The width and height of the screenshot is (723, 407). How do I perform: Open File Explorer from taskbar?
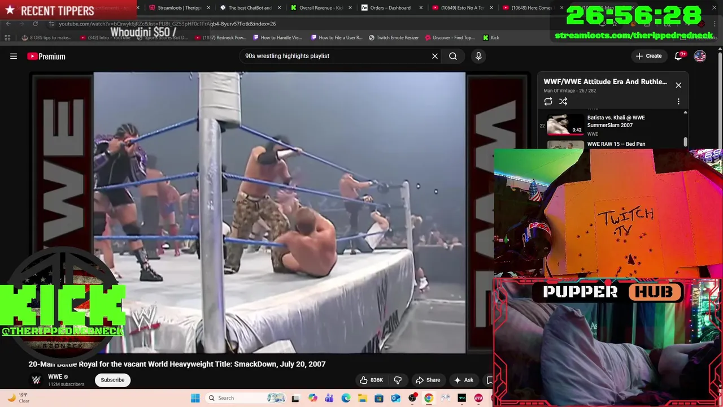[363, 398]
